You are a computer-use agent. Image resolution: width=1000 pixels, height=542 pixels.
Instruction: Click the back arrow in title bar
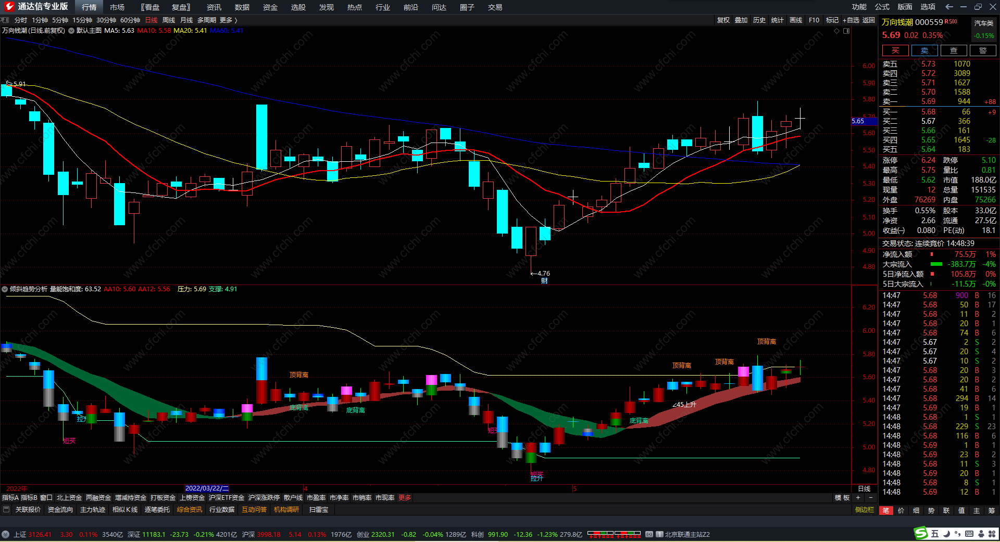point(949,7)
